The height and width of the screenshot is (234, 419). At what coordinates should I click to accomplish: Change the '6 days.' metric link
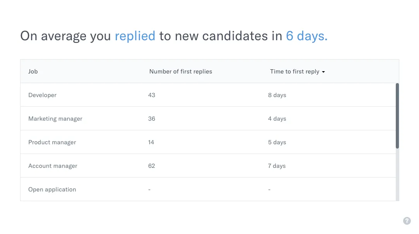306,36
